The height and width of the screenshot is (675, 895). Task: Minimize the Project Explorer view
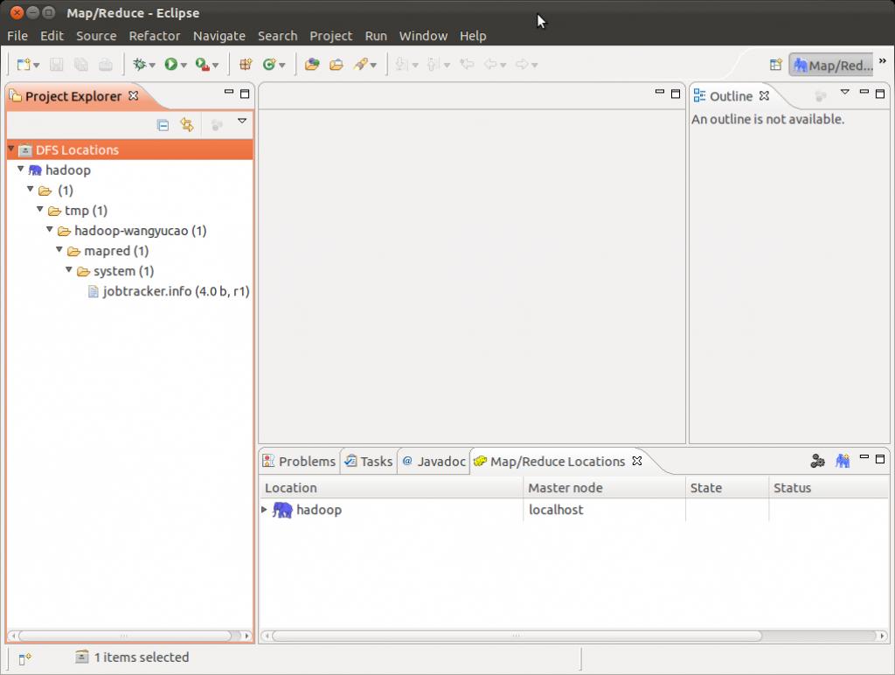[229, 92]
